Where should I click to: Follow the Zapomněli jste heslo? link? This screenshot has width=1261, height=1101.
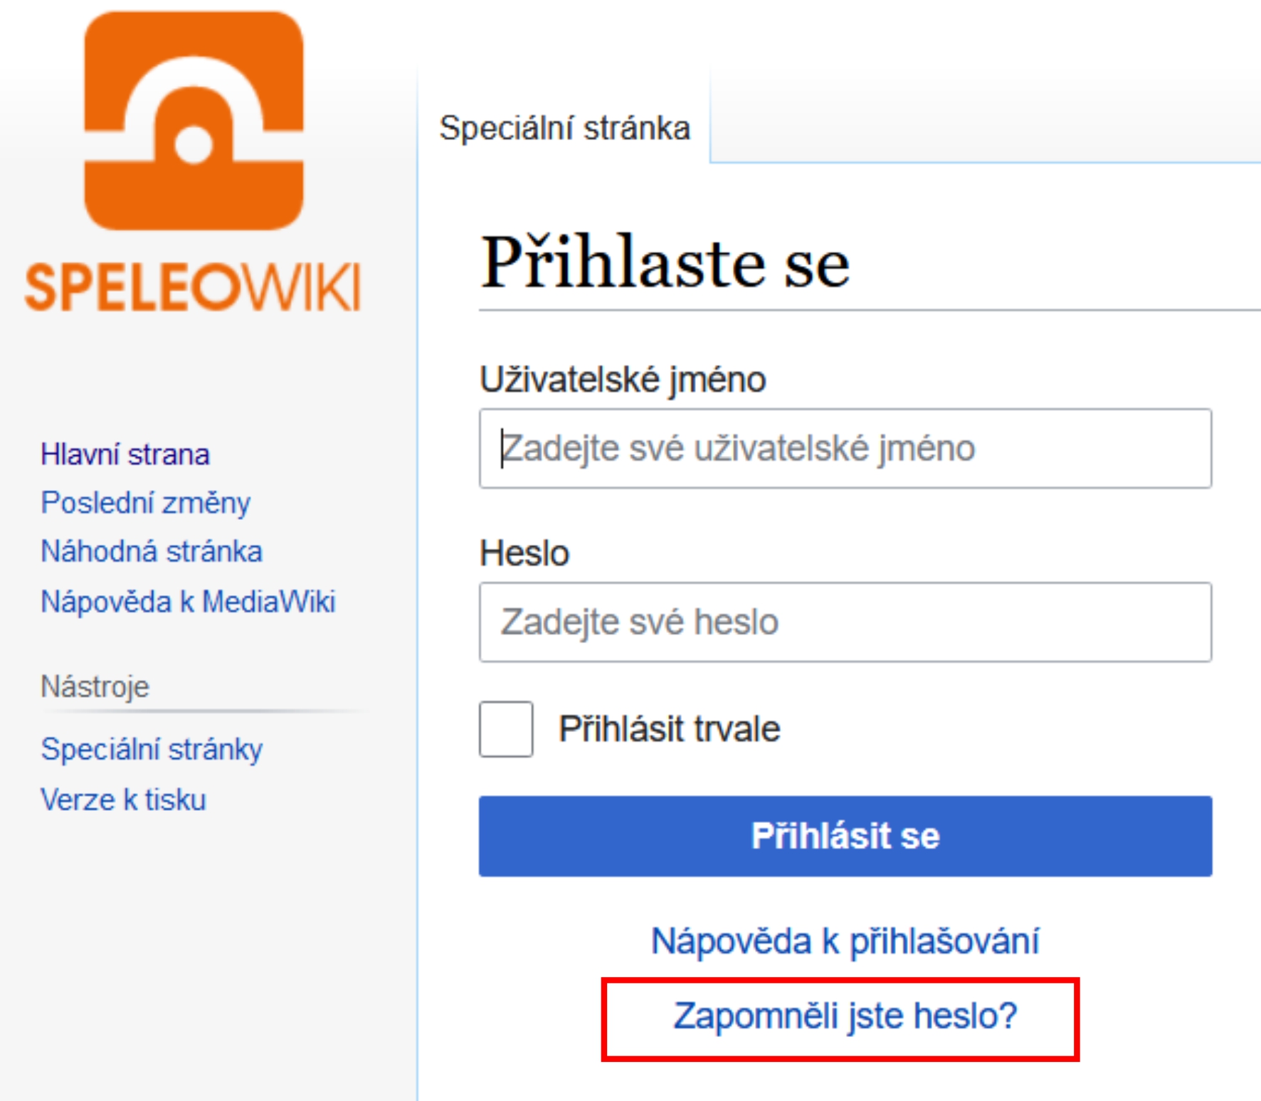845,1016
